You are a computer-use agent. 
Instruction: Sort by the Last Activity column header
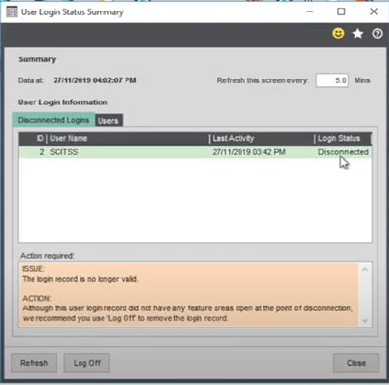coord(262,139)
